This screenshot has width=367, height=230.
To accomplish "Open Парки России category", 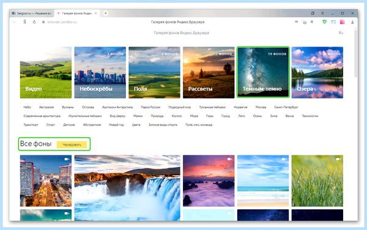I will (x=150, y=107).
